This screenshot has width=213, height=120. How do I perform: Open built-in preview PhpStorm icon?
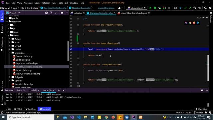[x=186, y=23]
